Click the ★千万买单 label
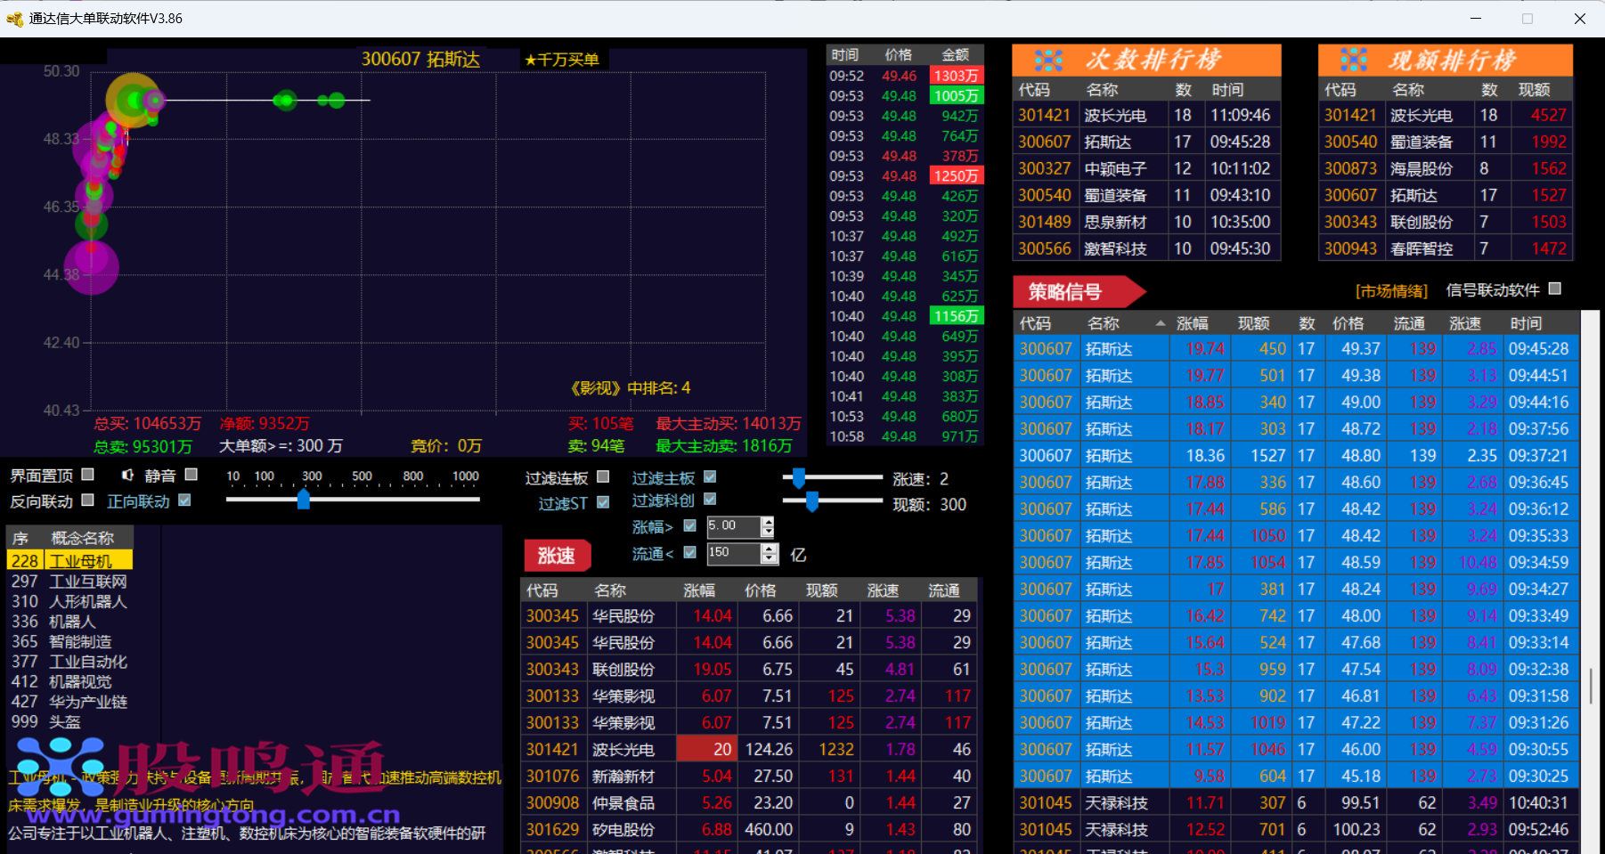Viewport: 1605px width, 854px height. 562,60
